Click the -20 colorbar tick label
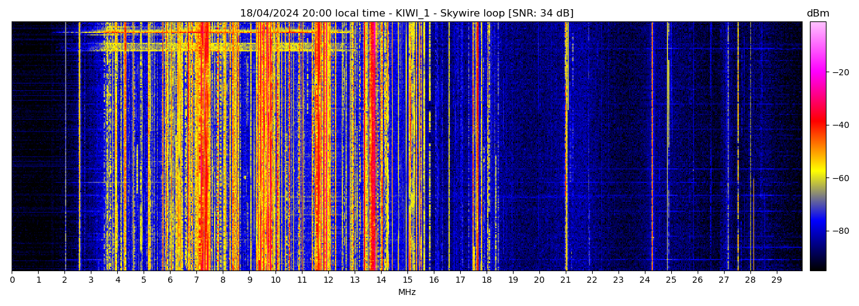This screenshot has width=859, height=306. (x=840, y=72)
